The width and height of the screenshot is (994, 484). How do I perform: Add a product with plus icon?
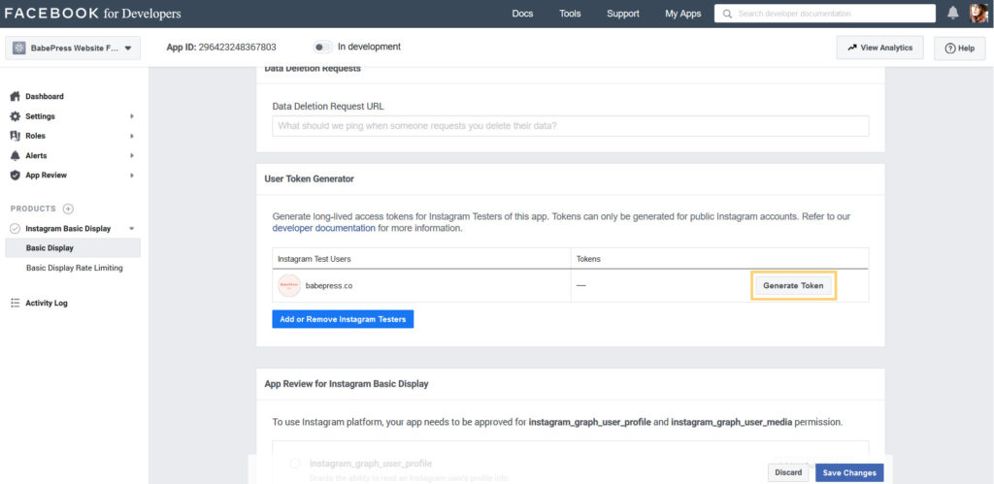[x=68, y=209]
